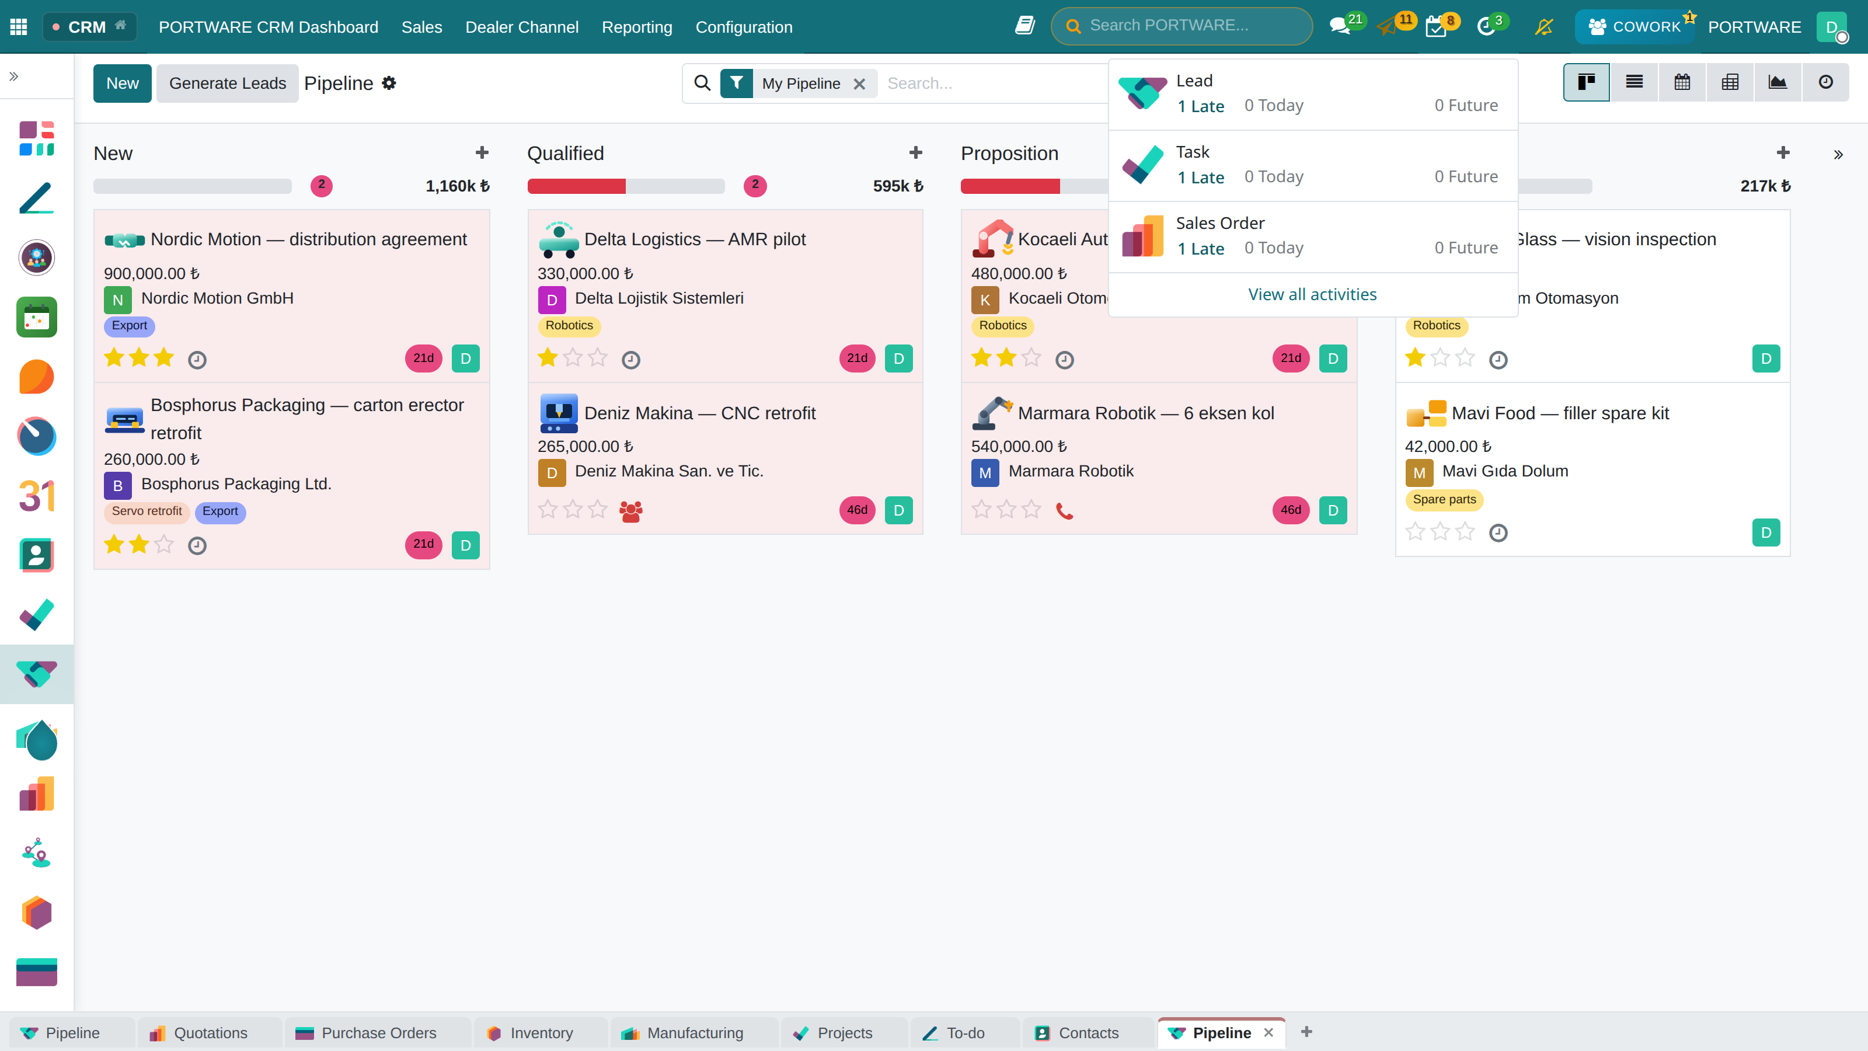Viewport: 1868px width, 1051px height.
Task: Open the filter funnel dropdown
Action: (736, 83)
